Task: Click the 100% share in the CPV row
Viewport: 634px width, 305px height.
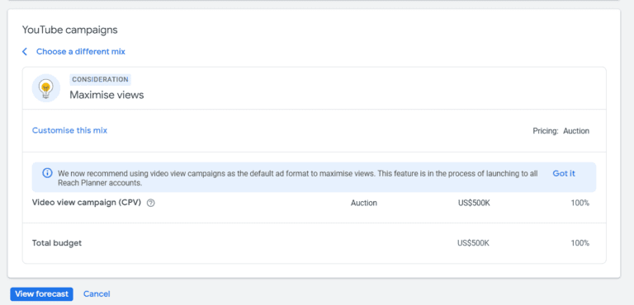Action: (580, 204)
